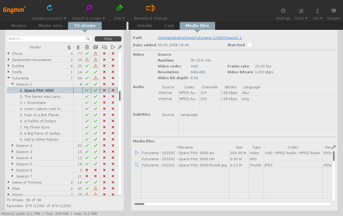Click the green Edit pencil icon
The image size is (343, 216).
click(x=120, y=8)
